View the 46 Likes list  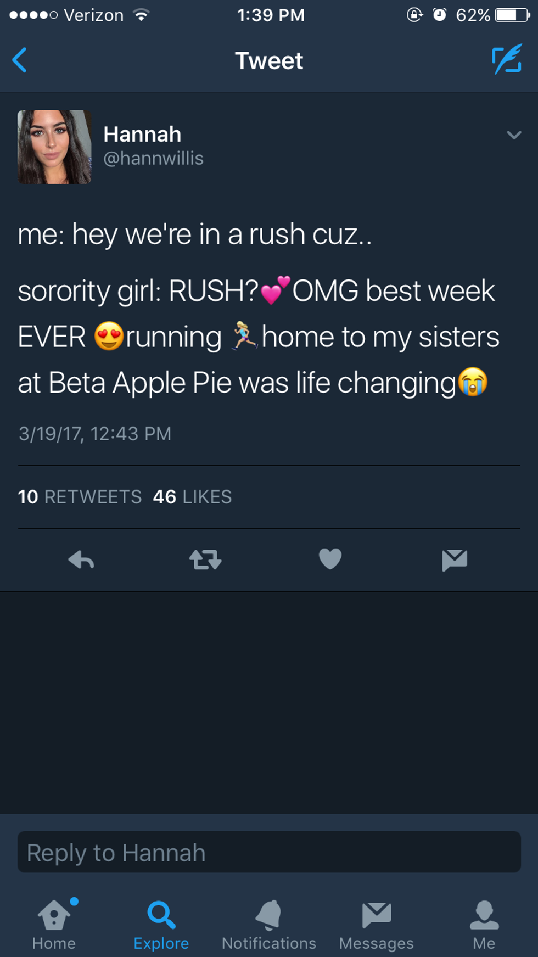coord(192,497)
